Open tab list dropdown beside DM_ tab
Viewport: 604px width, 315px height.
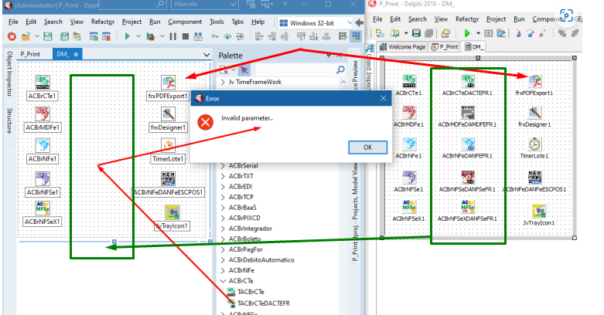click(206, 55)
